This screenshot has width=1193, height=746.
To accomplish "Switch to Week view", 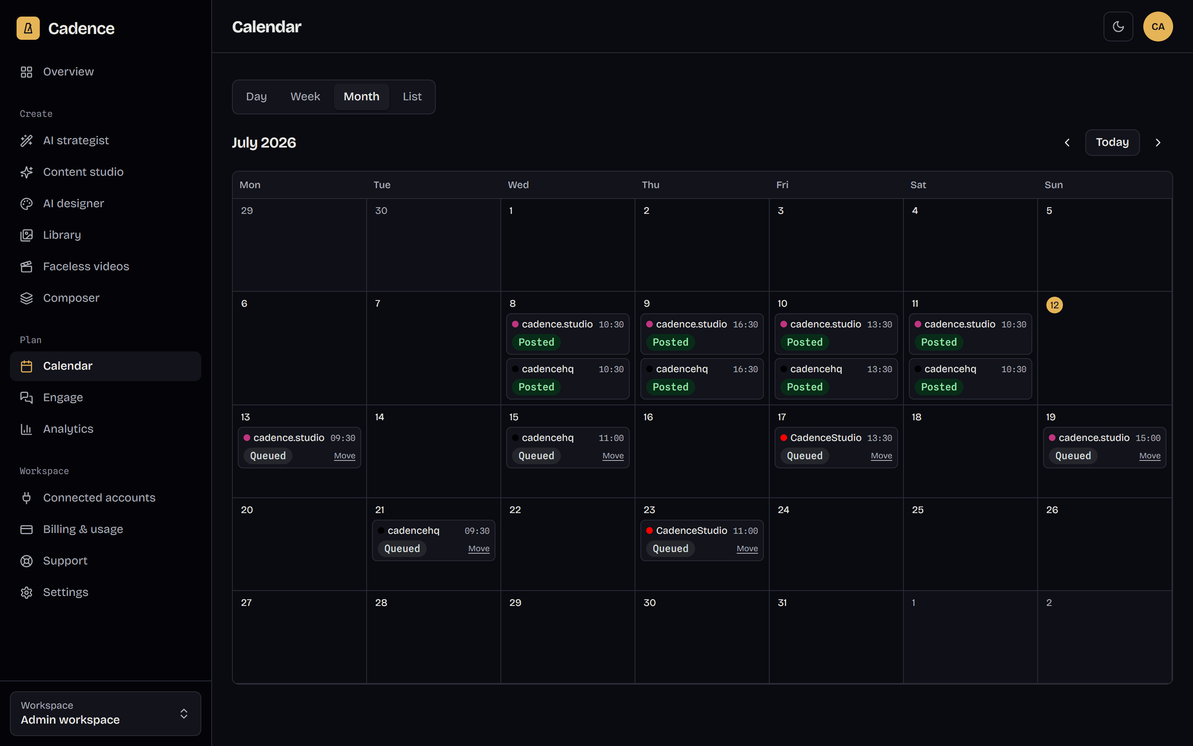I will click(x=305, y=97).
